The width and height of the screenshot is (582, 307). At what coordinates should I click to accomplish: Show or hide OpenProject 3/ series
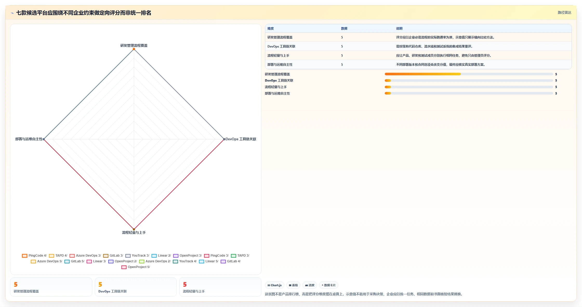pyautogui.click(x=187, y=256)
